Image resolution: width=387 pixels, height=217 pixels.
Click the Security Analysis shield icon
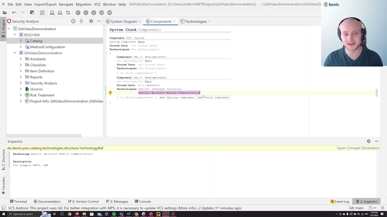point(9,21)
